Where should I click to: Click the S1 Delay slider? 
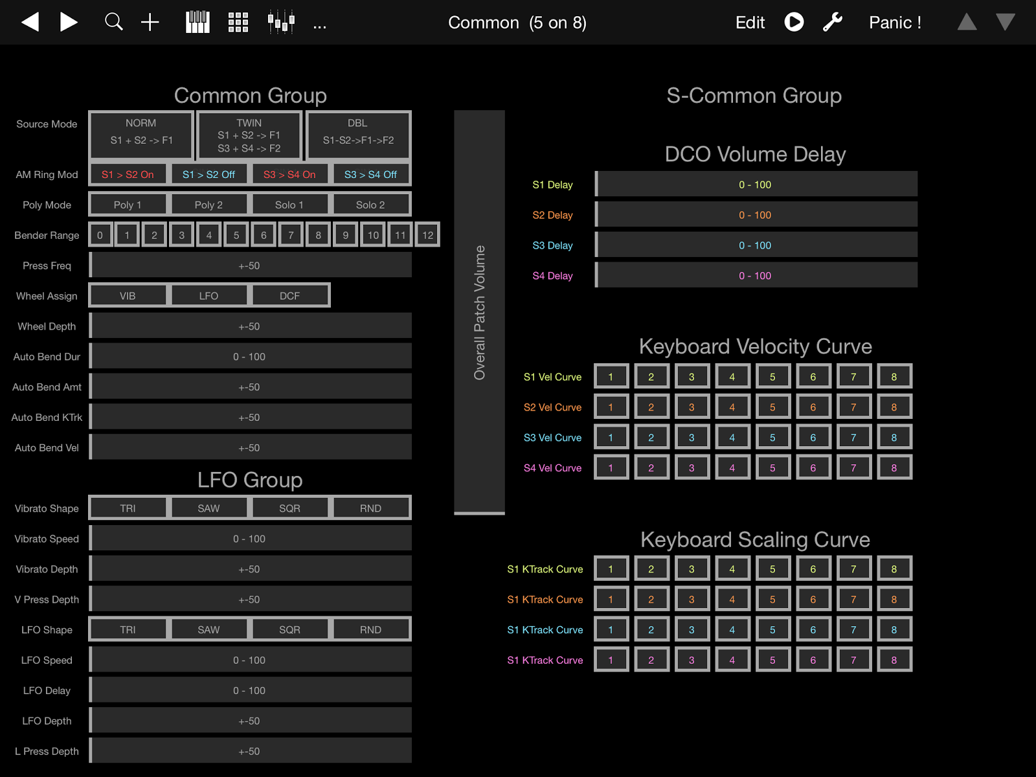click(x=756, y=185)
